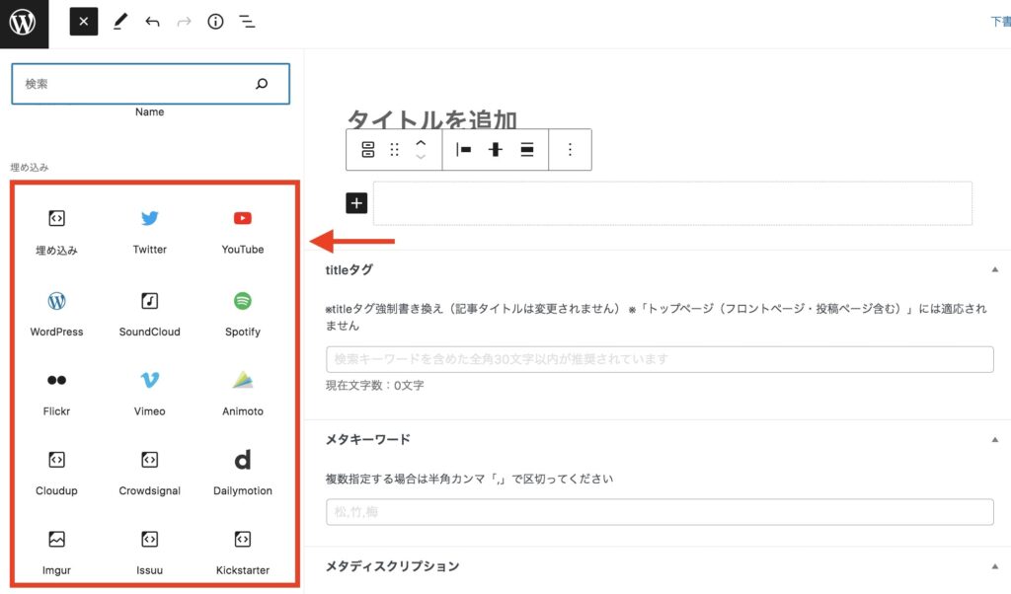The image size is (1011, 594).
Task: Close the block inserter panel
Action: 84,22
